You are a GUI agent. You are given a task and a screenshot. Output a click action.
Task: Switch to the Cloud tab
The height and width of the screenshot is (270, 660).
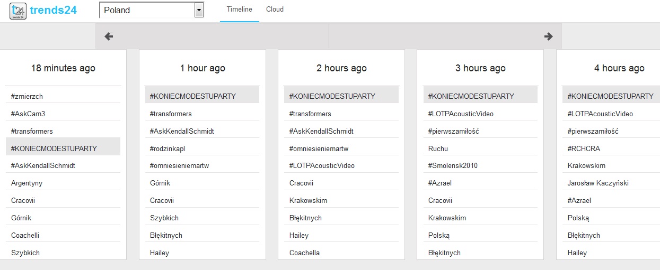(x=275, y=10)
